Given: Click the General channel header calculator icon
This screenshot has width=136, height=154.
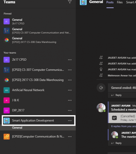Looking at the screenshot, I should 83,2.
